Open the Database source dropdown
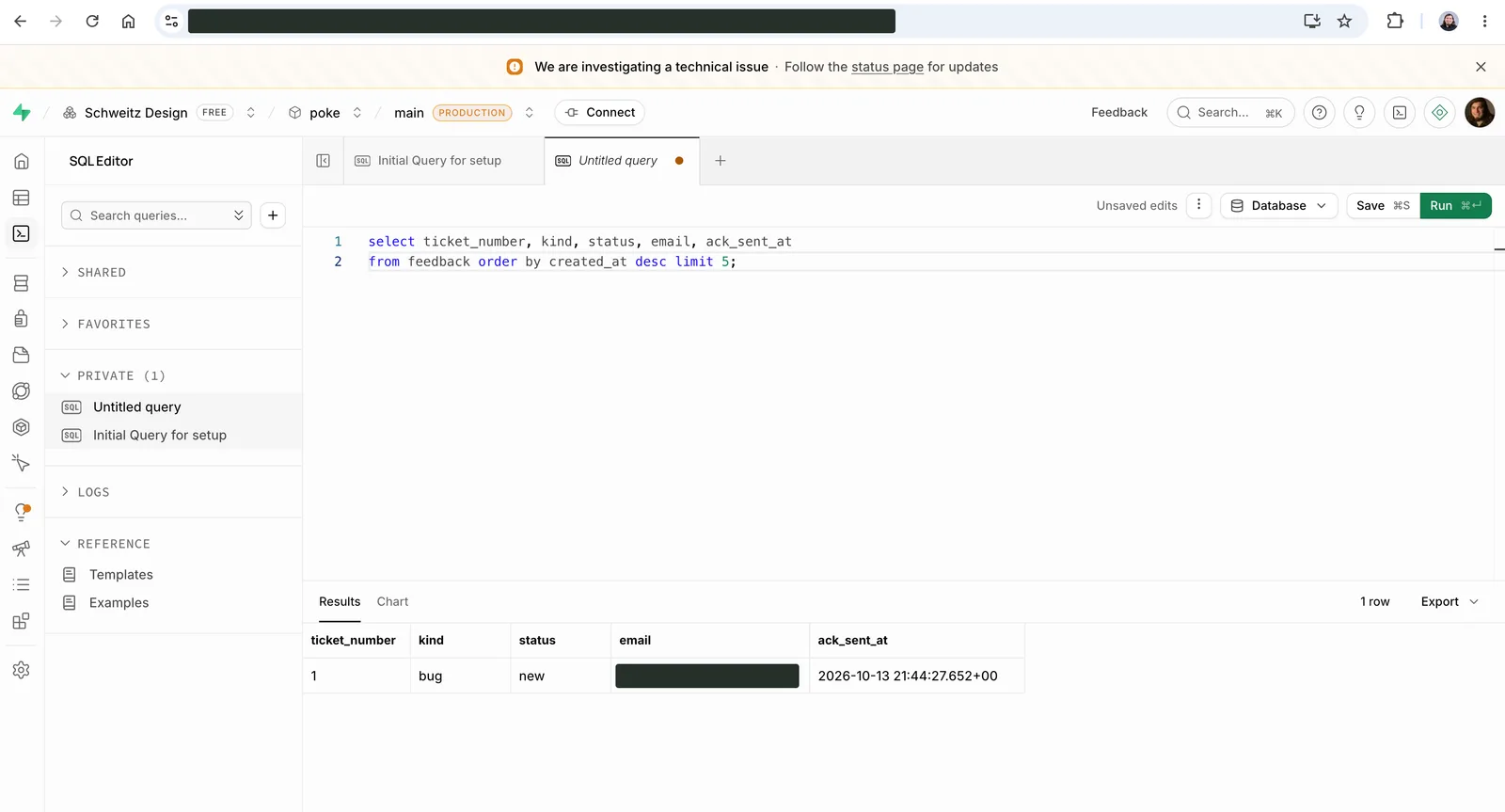Screen dimensions: 1505x812 (x=1278, y=206)
